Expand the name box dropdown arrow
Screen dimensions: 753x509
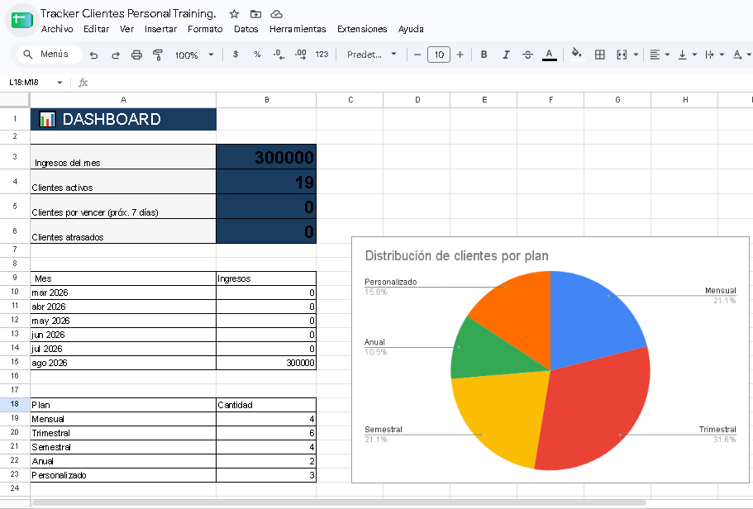[60, 83]
